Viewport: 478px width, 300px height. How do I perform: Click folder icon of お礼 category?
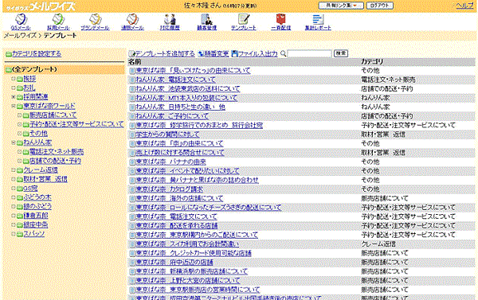(20, 88)
